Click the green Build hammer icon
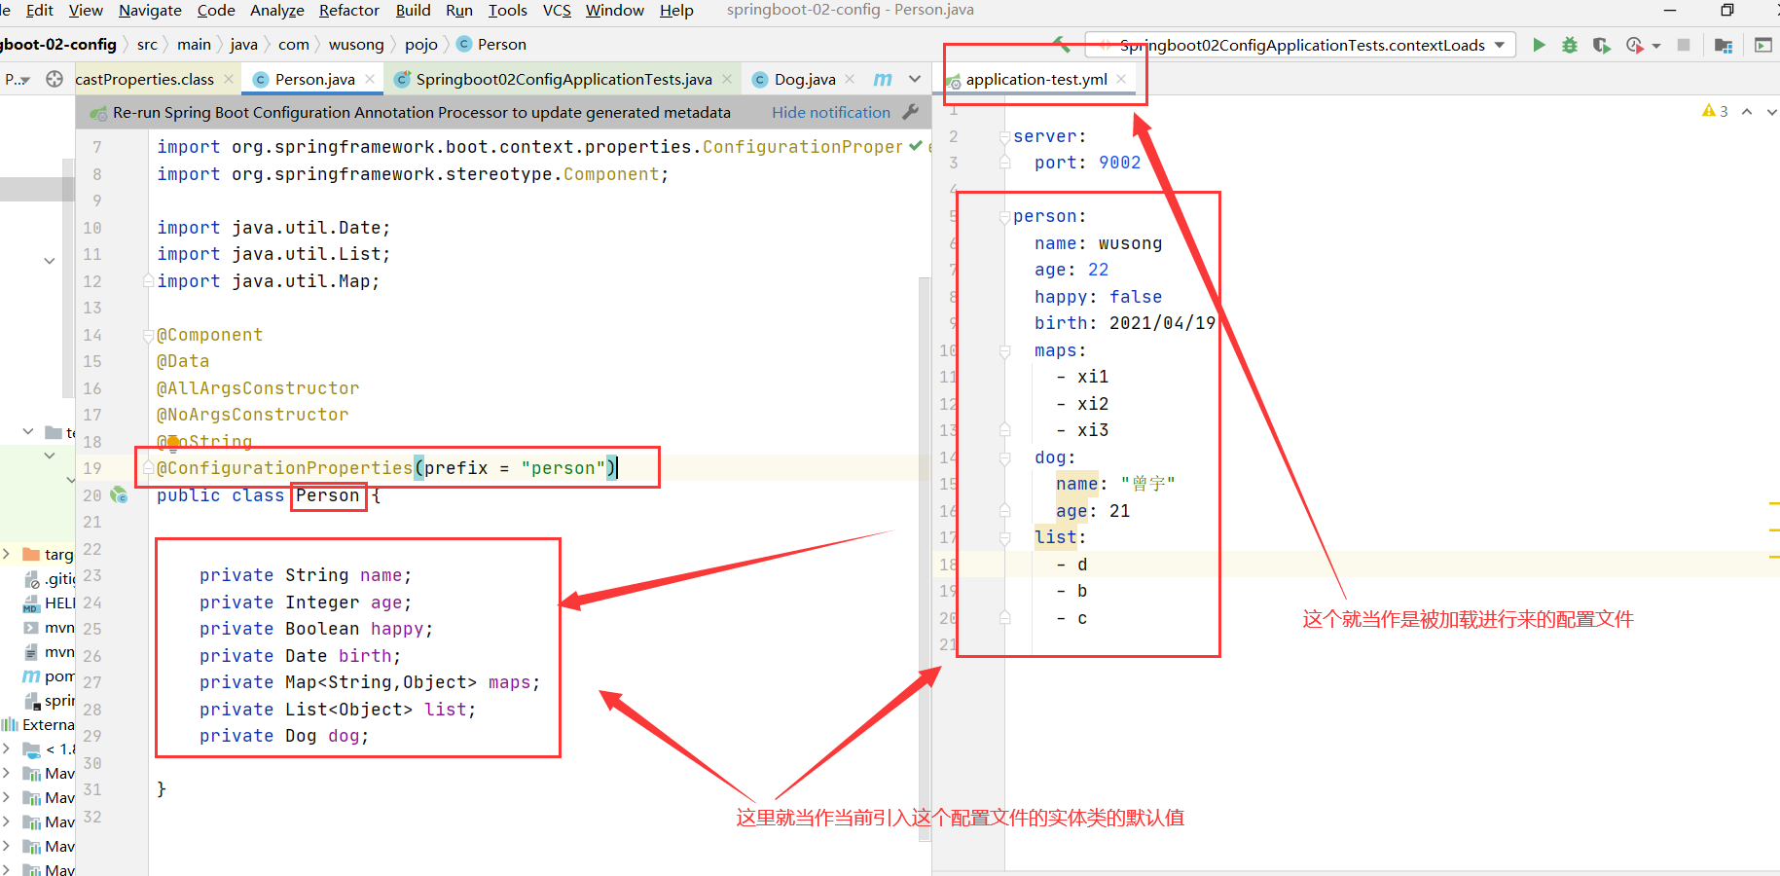1780x876 pixels. [1062, 44]
